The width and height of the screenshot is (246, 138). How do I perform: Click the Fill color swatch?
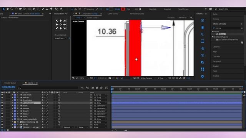(111, 9)
